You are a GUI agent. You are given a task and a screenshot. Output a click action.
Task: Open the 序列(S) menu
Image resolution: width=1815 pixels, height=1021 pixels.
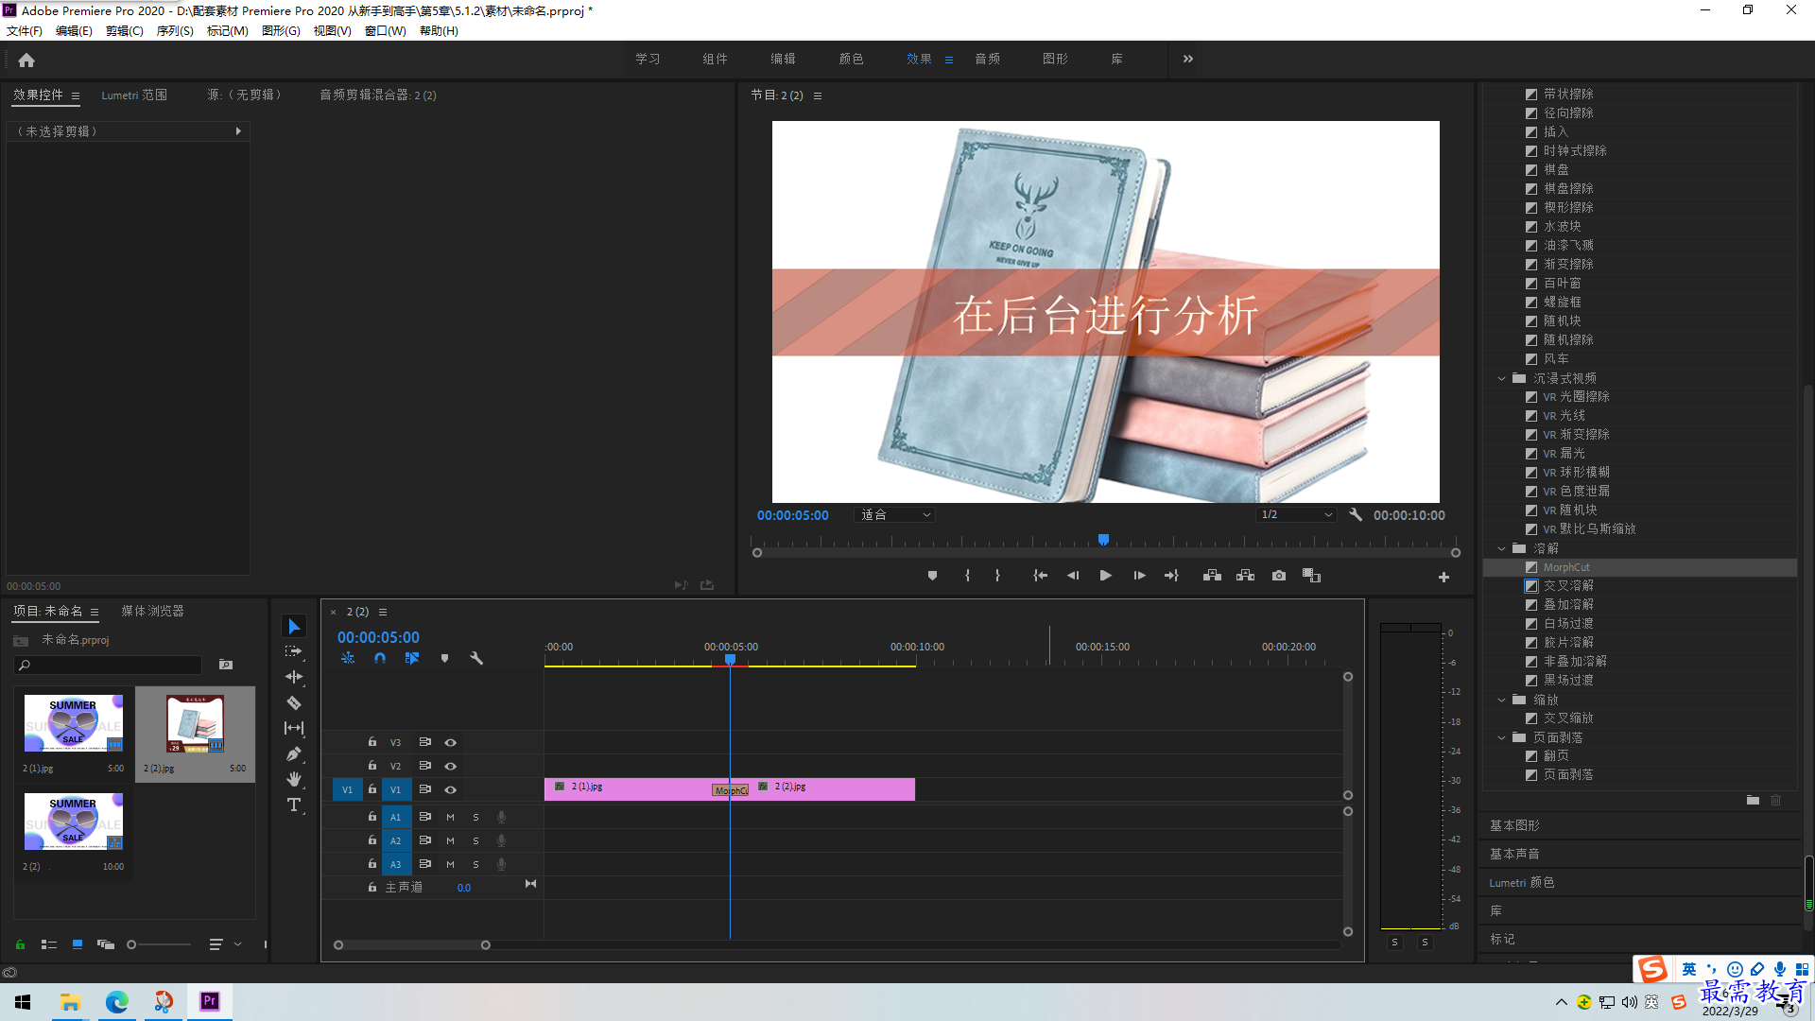[x=175, y=31]
